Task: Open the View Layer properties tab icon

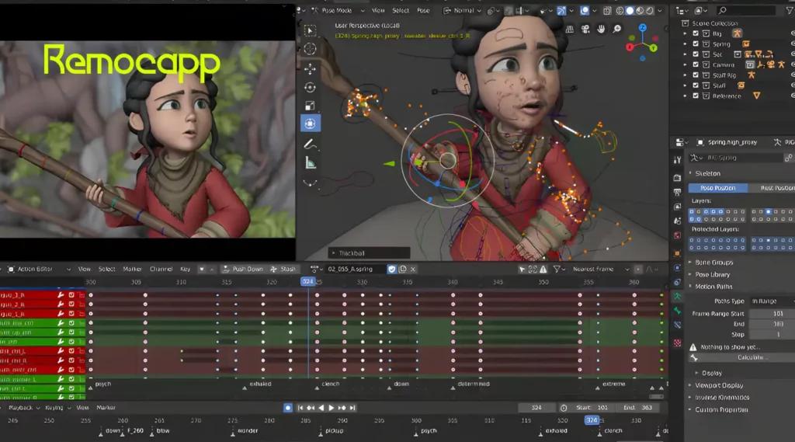Action: point(677,207)
